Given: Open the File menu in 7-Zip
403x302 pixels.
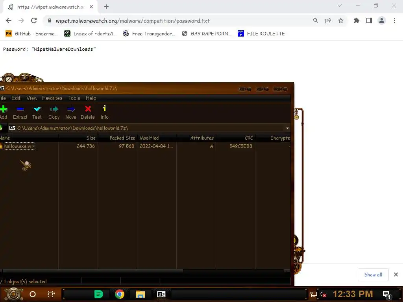Looking at the screenshot, I should pyautogui.click(x=3, y=98).
